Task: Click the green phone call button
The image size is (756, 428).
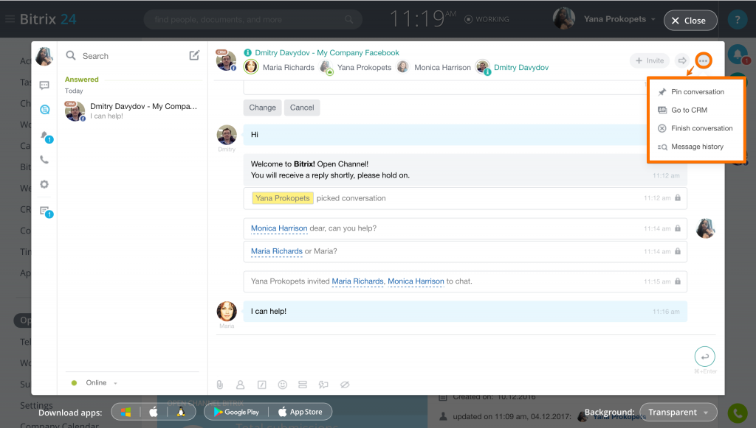Action: click(738, 413)
